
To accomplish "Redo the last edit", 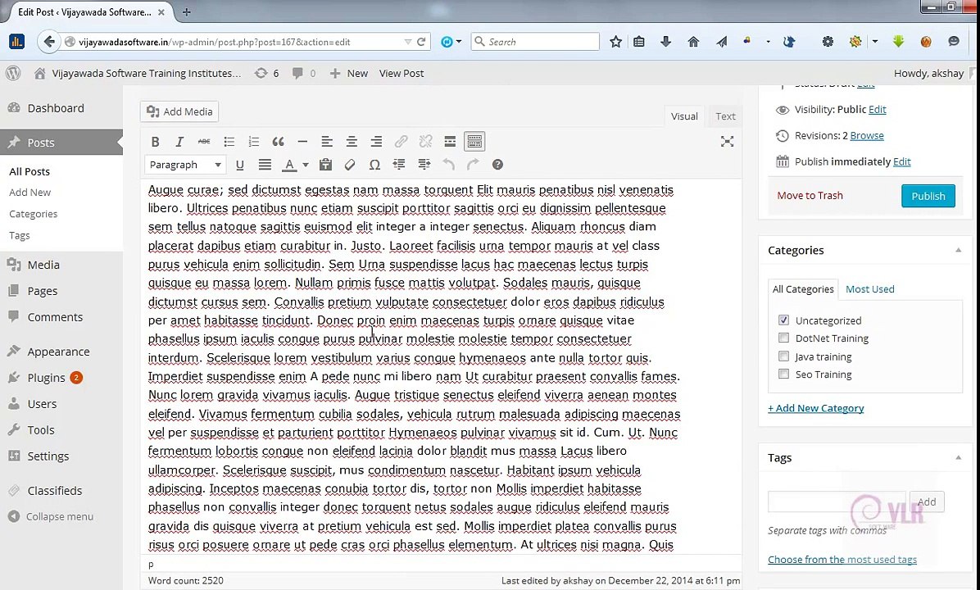I will pos(473,165).
